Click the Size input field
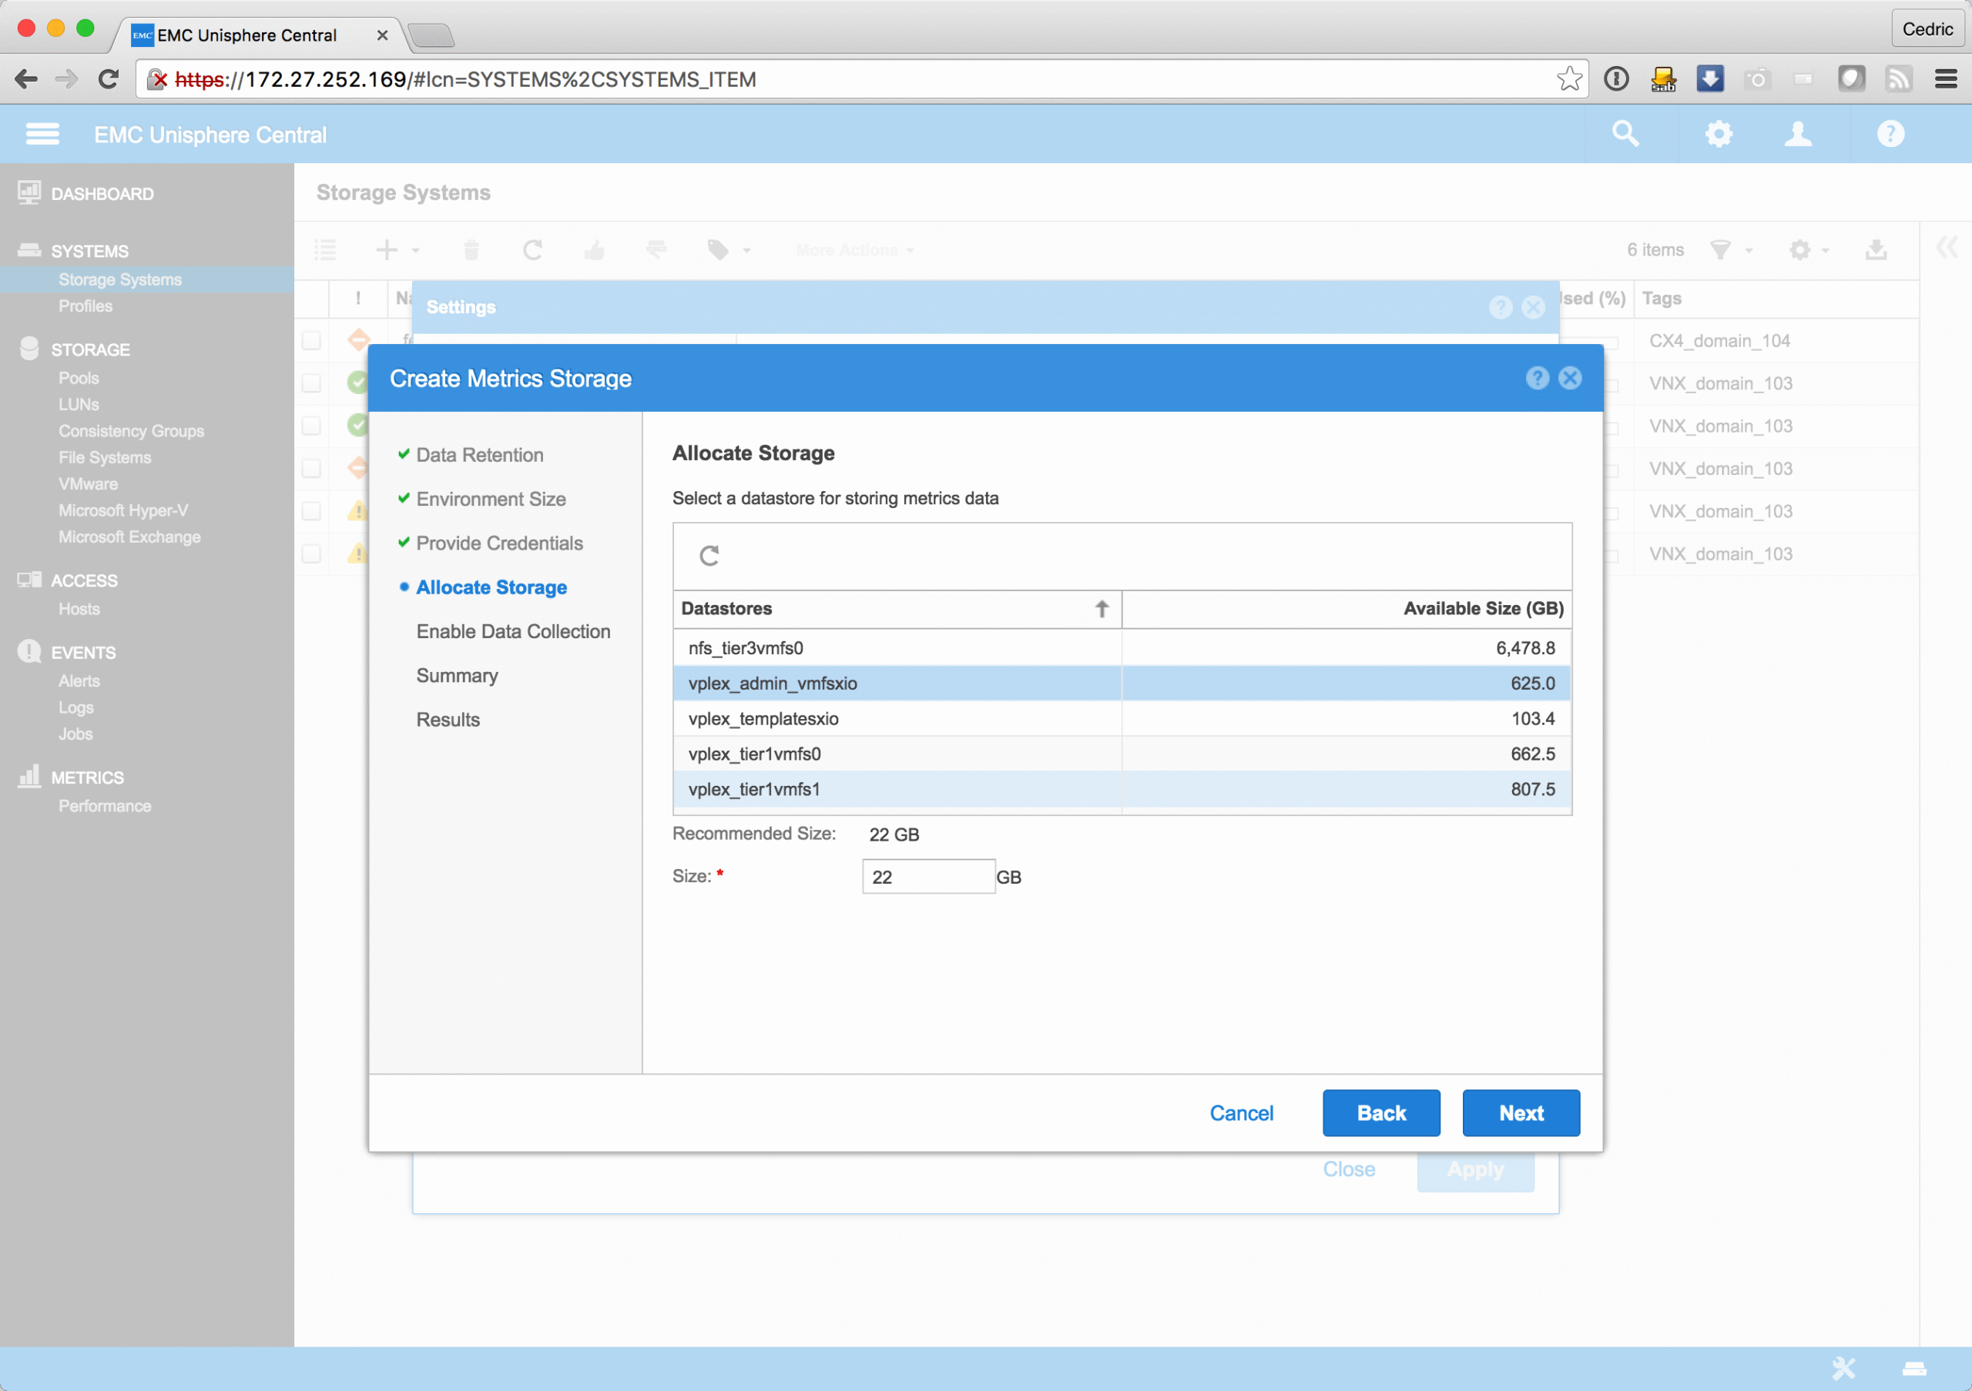Screen dimensions: 1972x1391 (927, 877)
